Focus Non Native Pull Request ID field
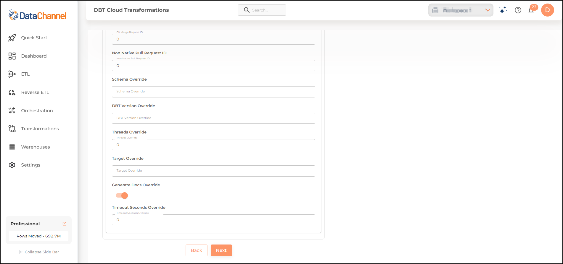 213,66
